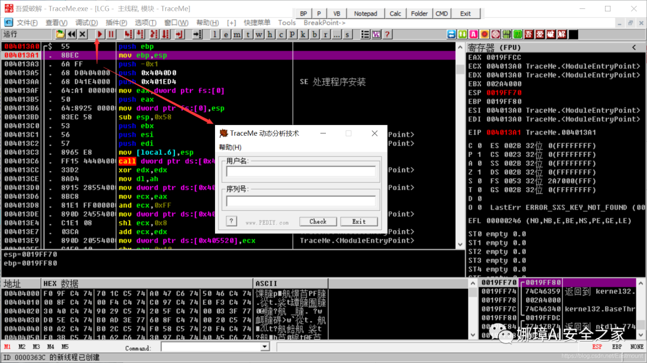
Task: Show windows list with 'w' button
Action: (x=259, y=34)
